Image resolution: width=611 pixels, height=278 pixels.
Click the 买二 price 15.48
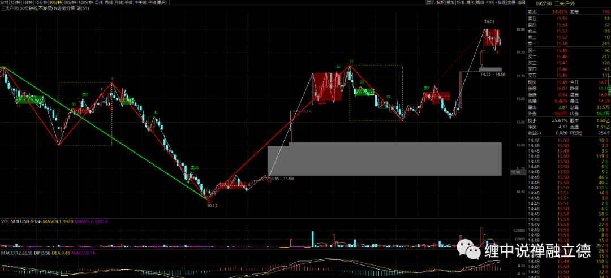[x=562, y=57]
